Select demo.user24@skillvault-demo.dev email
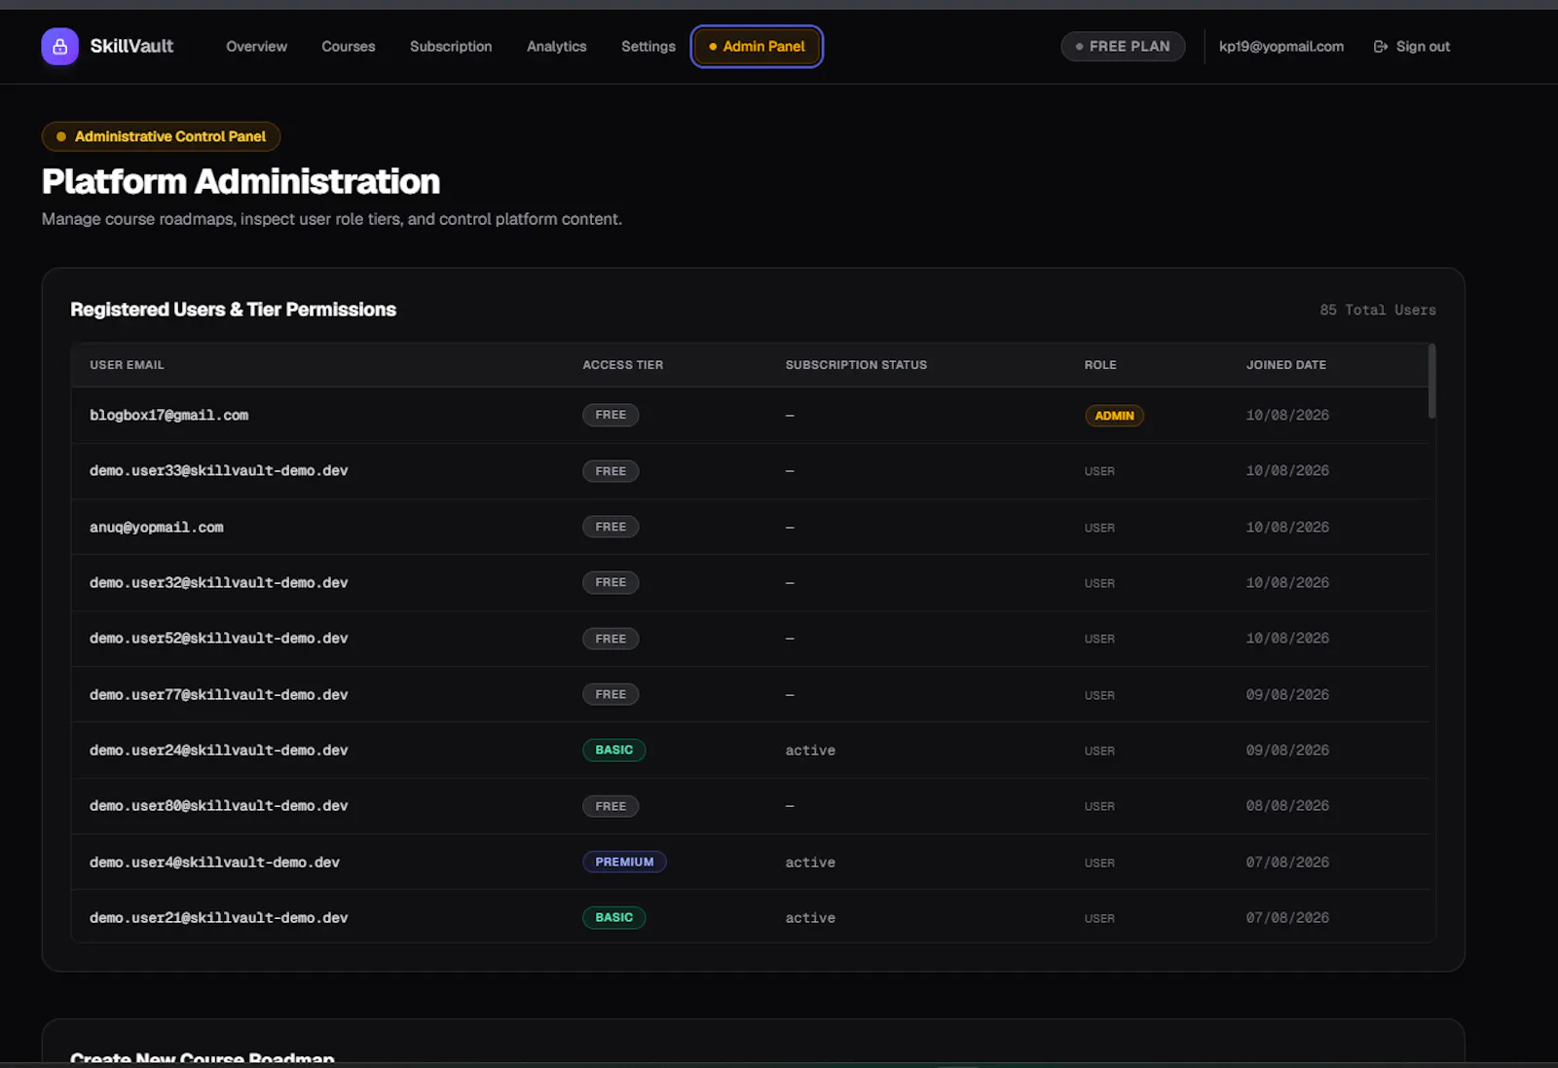This screenshot has height=1068, width=1558. 218,750
